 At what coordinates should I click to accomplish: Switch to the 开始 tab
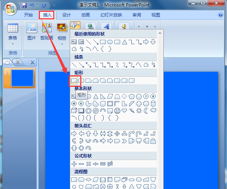[28, 15]
